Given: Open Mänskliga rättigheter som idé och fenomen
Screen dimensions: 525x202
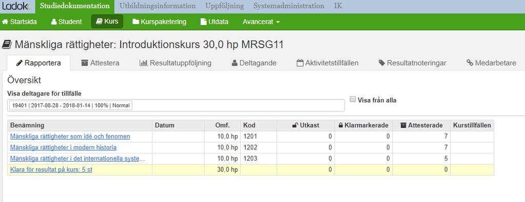Looking at the screenshot, I should [70, 136].
